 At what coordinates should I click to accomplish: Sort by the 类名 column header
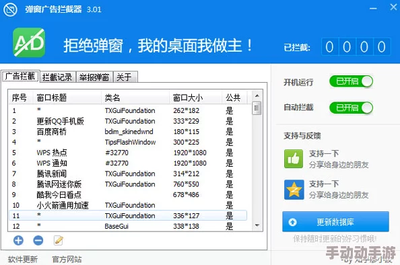135,98
